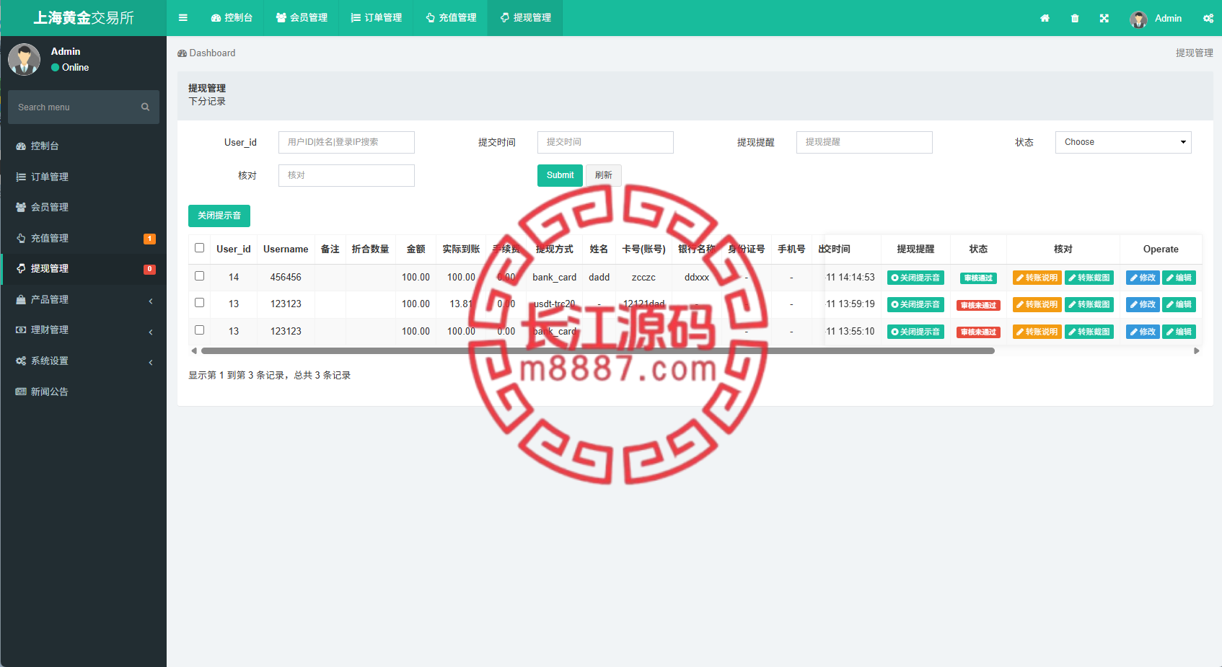The image size is (1222, 667).
Task: Click 转账说明 in the 13:55:10 row
Action: (x=1037, y=332)
